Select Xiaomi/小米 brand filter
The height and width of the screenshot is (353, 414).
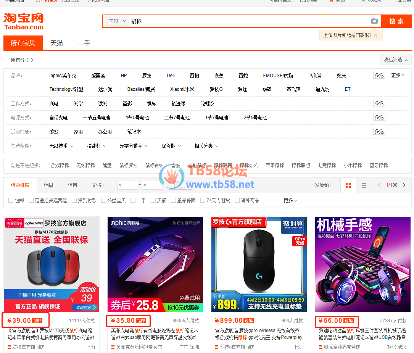pos(182,89)
